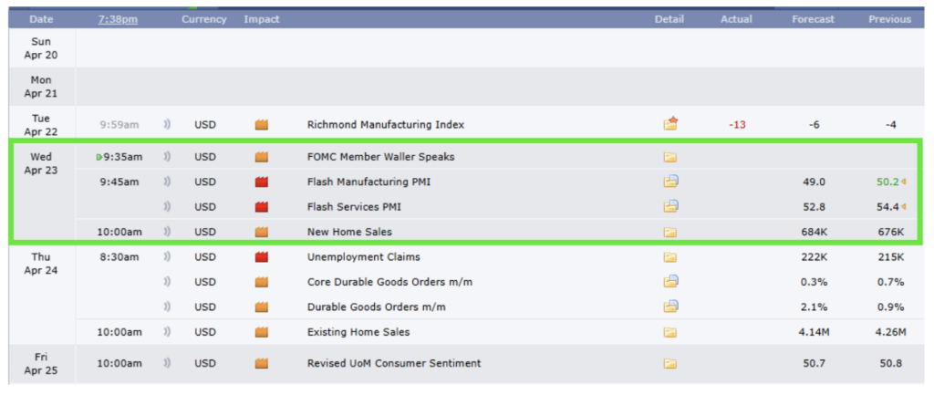The height and width of the screenshot is (395, 934).
Task: Open detail folder for FOMC Member Waller Speaks
Action: (x=670, y=157)
